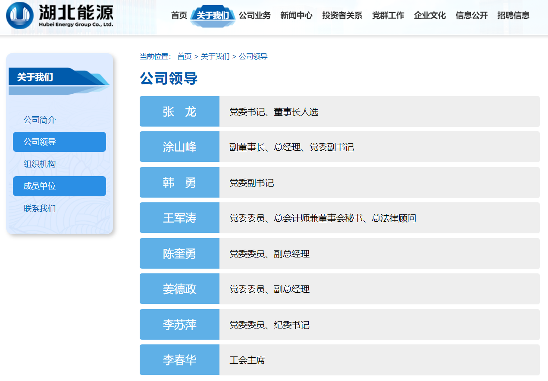
Task: Open 公司简介 in the sidebar
Action: [40, 120]
